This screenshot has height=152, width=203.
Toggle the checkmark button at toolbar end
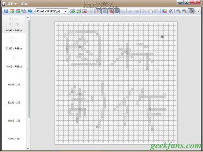tap(199, 11)
